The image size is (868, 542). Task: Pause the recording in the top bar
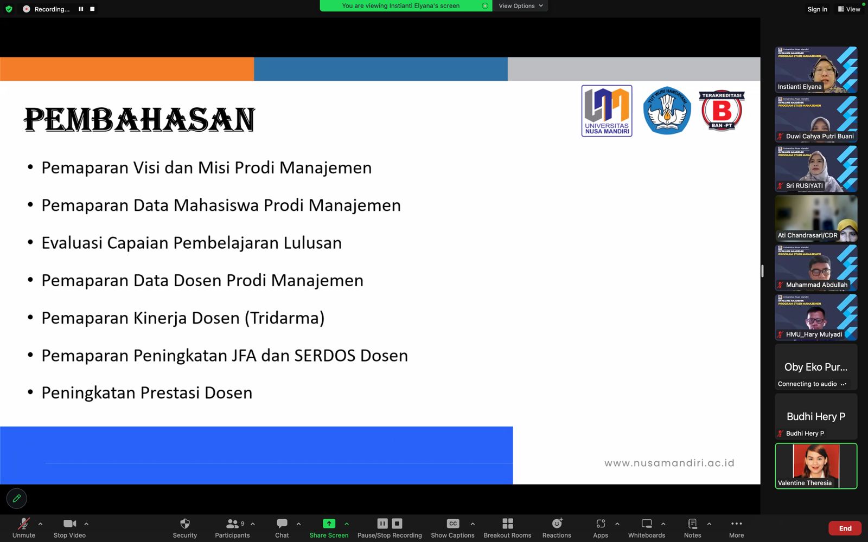coord(81,9)
